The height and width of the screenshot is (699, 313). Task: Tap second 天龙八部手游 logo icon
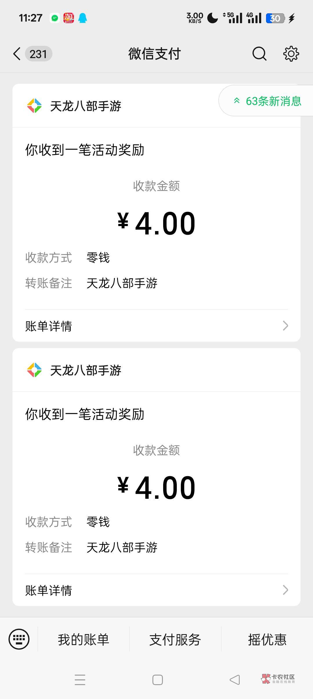tap(34, 370)
